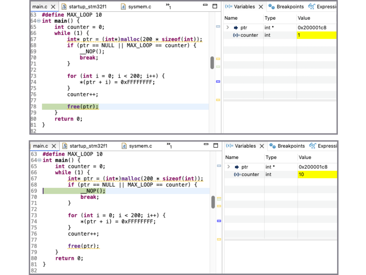This screenshot has height=275, width=366.
Task: Switch to Expressions tab in bottom panel
Action: [323, 146]
